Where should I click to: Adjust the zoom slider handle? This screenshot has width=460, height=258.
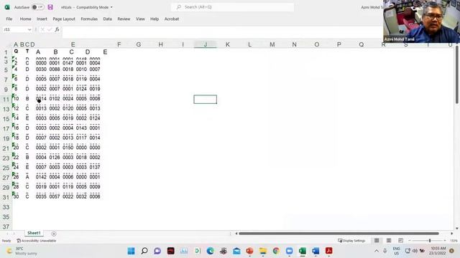(x=430, y=241)
